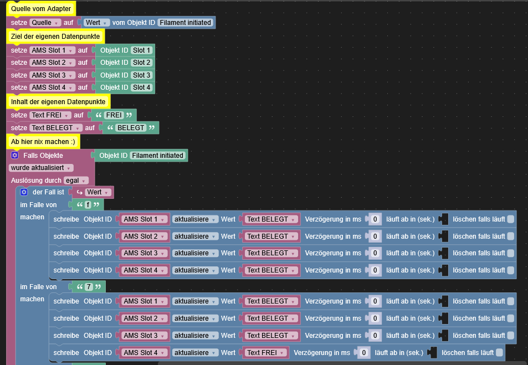Screen dimensions: 528x365
Task: Click the Verzögerung in ms value field showing 0
Action: click(374, 219)
